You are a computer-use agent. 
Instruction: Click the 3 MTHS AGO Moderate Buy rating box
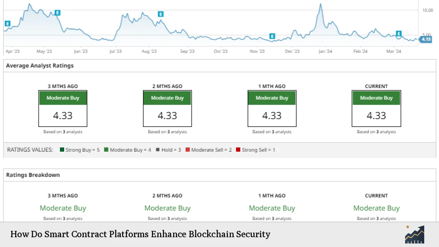(x=63, y=108)
